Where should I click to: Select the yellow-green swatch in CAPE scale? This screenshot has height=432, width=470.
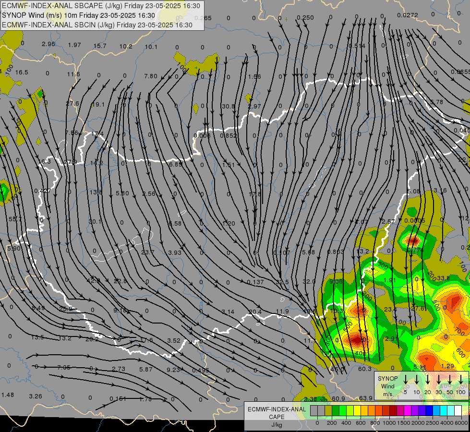[x=350, y=411]
